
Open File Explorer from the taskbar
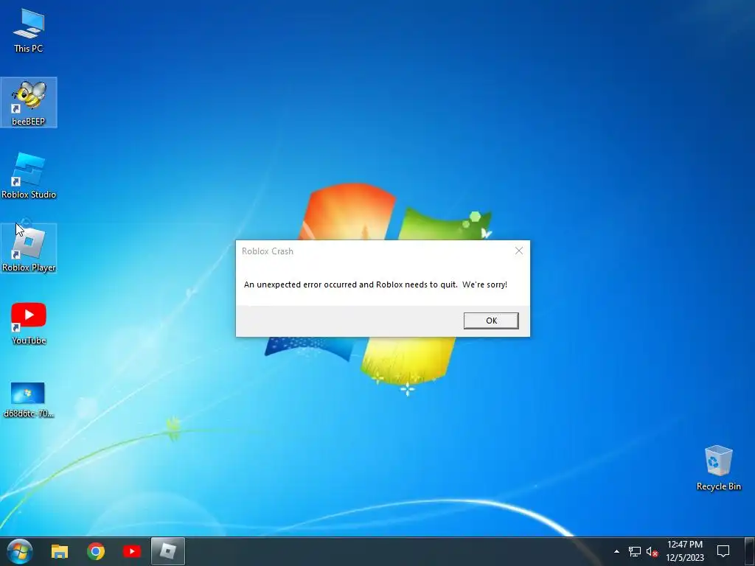coord(60,551)
